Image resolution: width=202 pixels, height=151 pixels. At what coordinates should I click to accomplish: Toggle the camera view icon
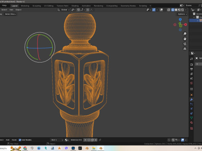tap(185, 44)
